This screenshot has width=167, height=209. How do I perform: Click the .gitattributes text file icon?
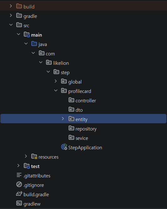coord(19,175)
